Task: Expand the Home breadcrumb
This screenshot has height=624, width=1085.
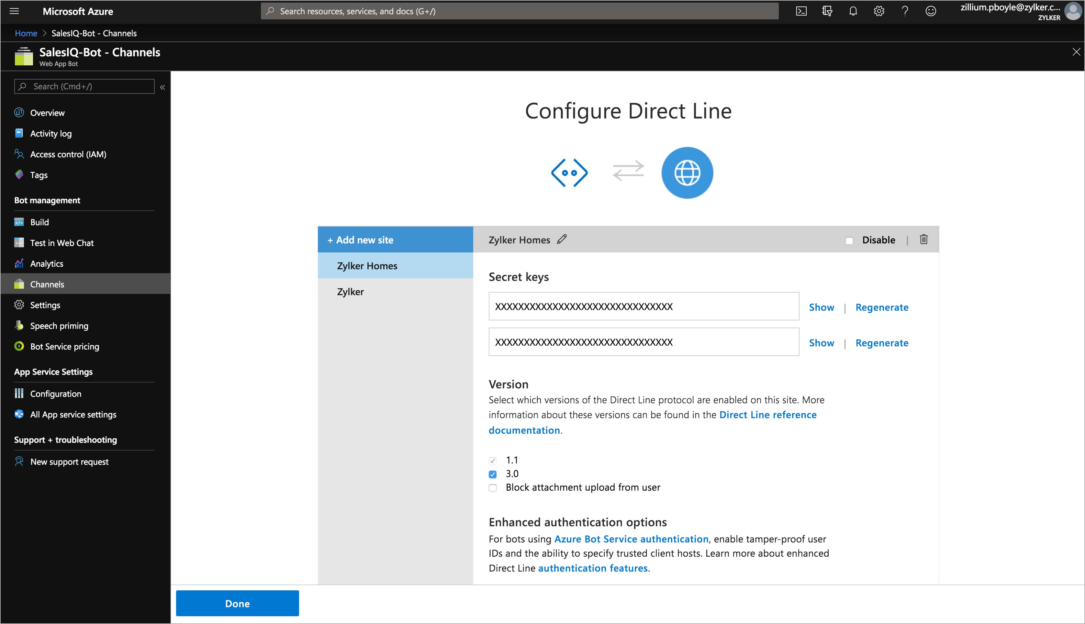Action: [26, 33]
